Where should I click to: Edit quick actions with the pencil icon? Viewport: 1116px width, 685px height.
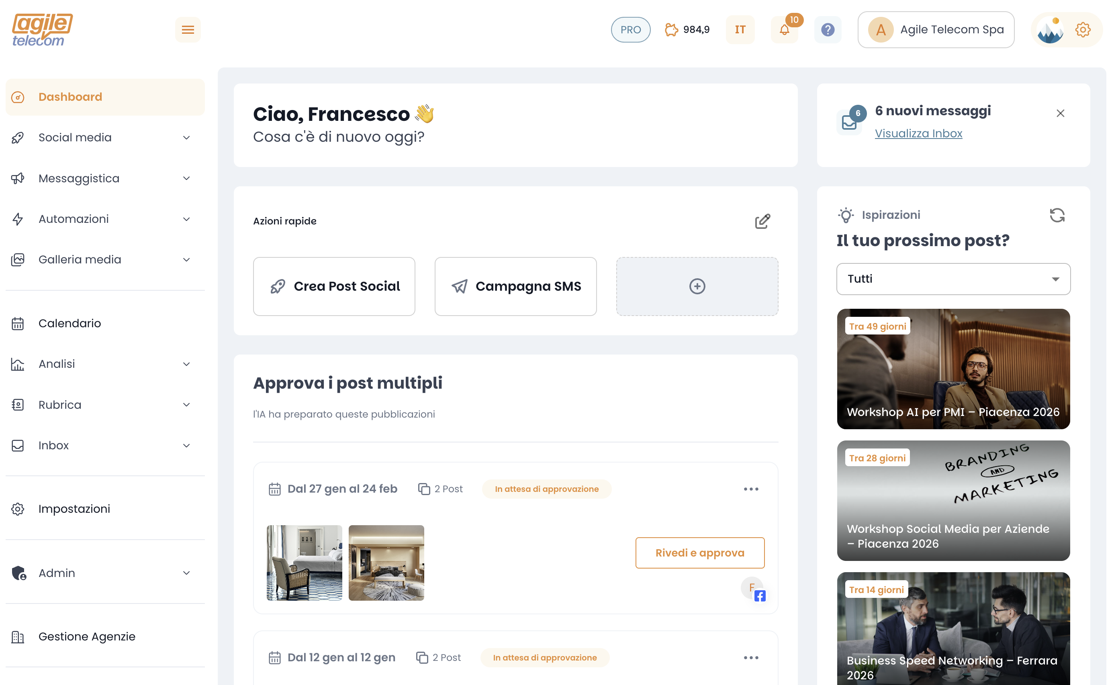point(762,221)
